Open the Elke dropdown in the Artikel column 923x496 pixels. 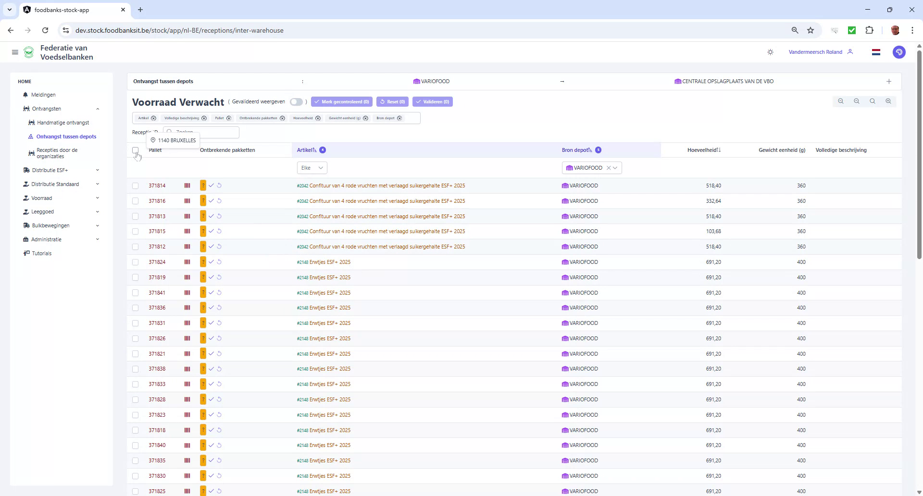pos(312,168)
